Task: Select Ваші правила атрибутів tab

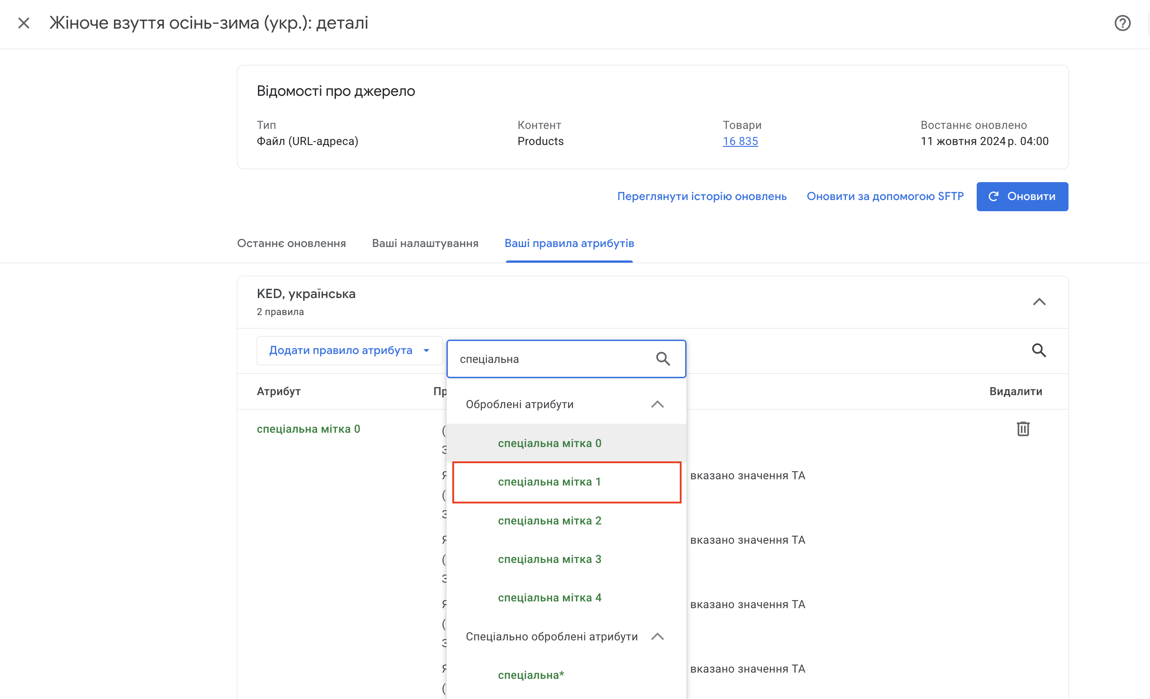Action: point(569,243)
